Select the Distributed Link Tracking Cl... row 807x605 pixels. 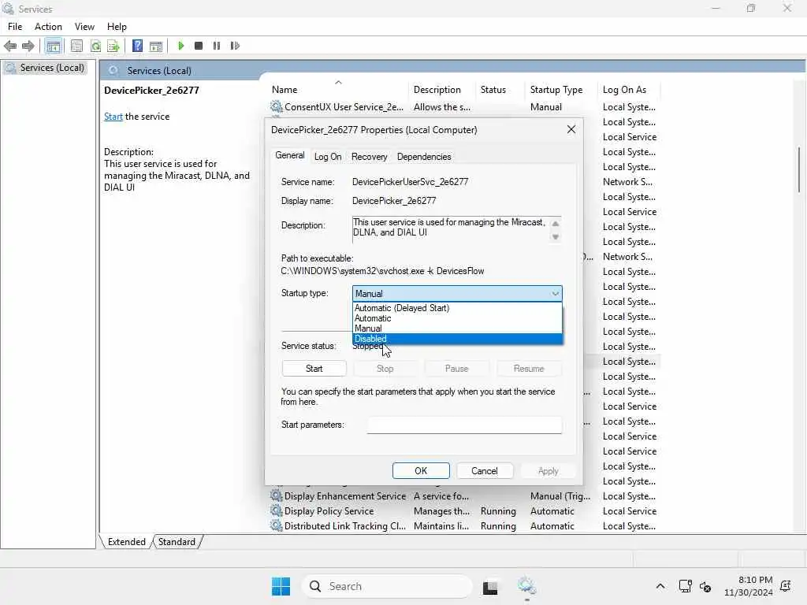pos(463,525)
